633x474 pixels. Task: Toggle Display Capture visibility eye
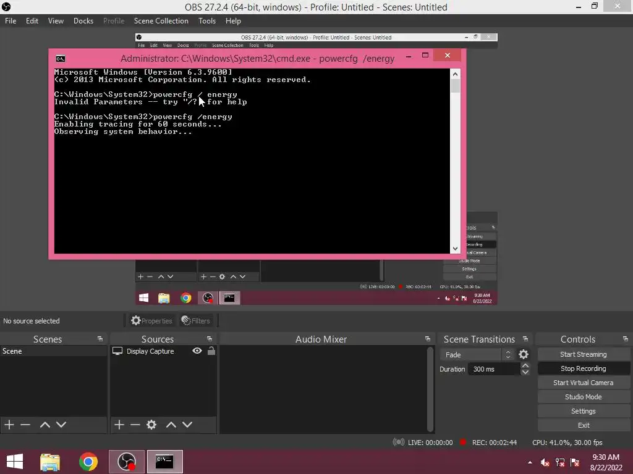197,351
